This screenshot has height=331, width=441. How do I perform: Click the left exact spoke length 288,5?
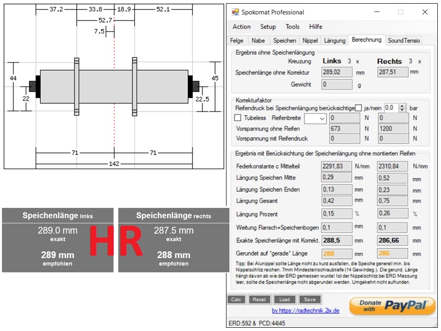337,240
